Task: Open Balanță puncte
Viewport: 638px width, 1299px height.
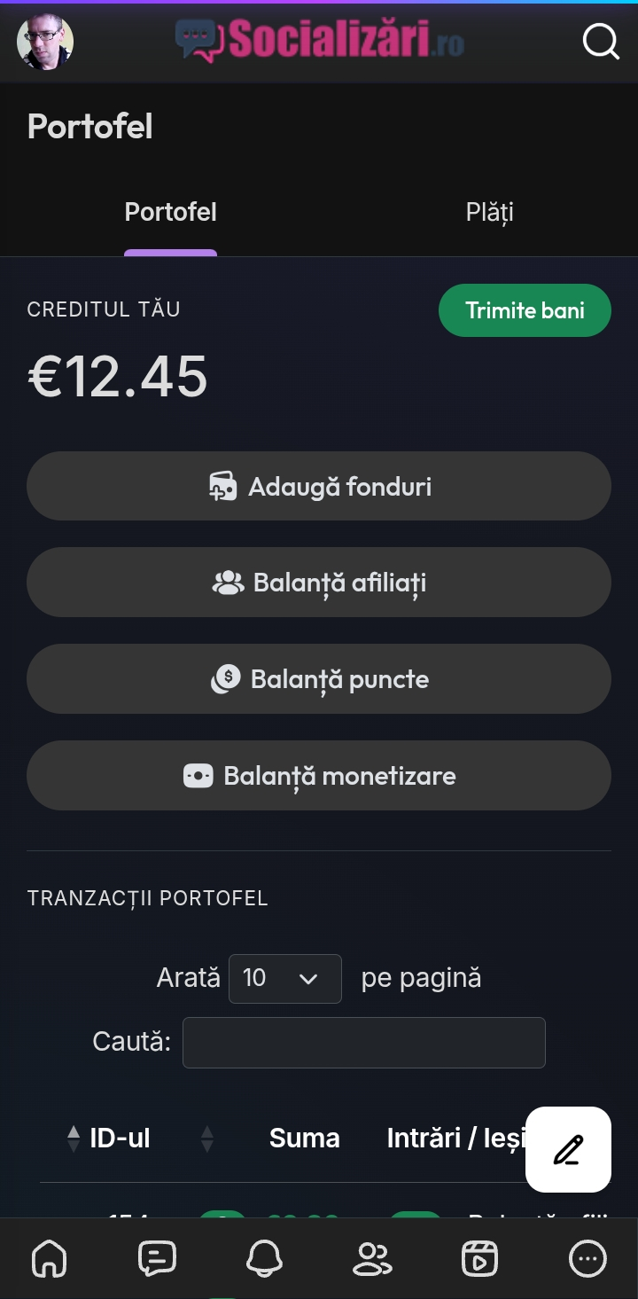Action: pyautogui.click(x=319, y=678)
